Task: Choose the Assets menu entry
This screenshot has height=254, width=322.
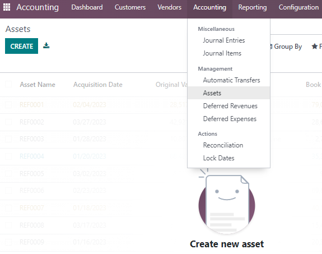Action: [x=229, y=93]
